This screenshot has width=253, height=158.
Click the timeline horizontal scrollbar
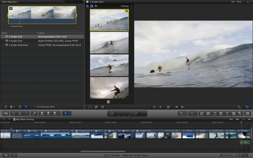[x=102, y=151]
